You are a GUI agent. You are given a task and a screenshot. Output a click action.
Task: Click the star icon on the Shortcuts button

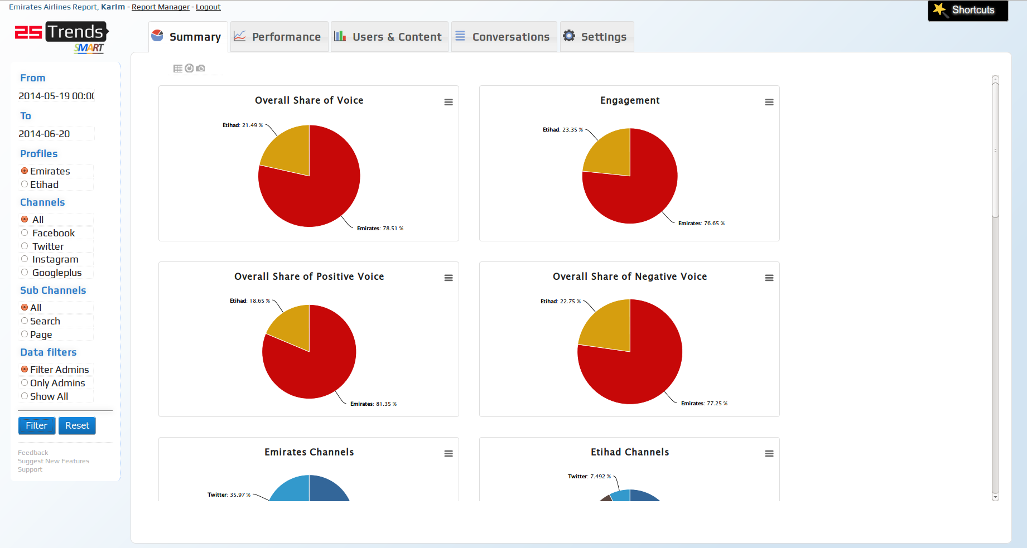pyautogui.click(x=940, y=10)
